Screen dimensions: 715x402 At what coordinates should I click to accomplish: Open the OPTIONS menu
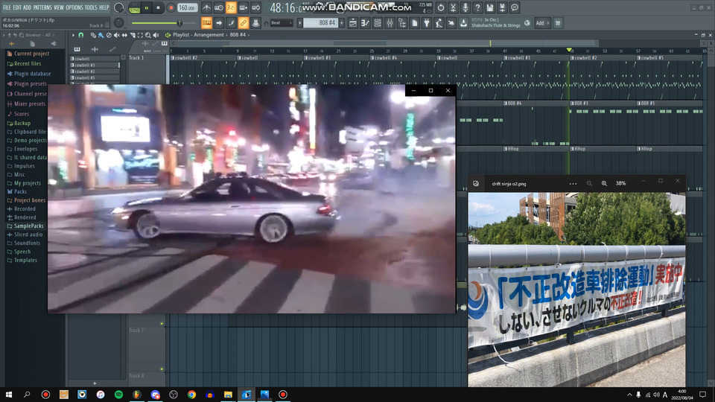click(74, 7)
